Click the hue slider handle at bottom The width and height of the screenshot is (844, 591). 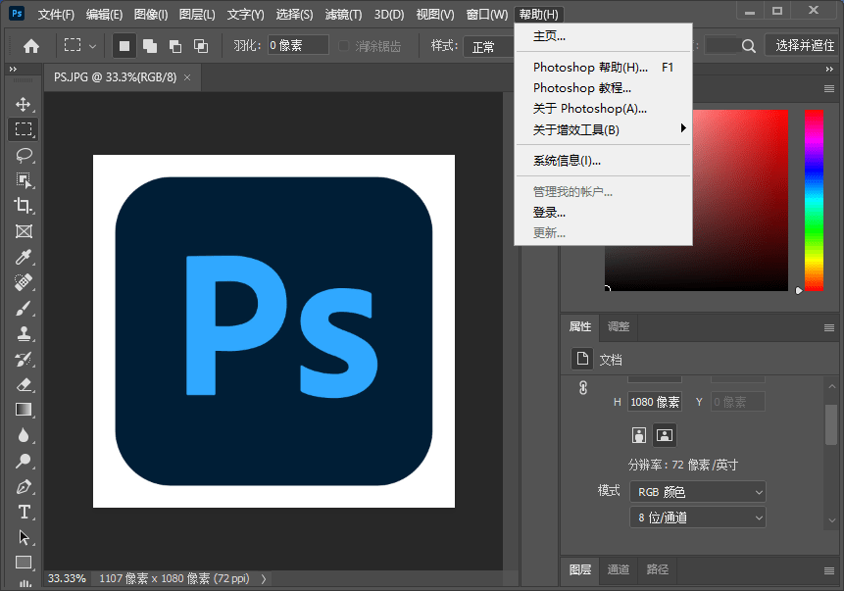click(799, 291)
